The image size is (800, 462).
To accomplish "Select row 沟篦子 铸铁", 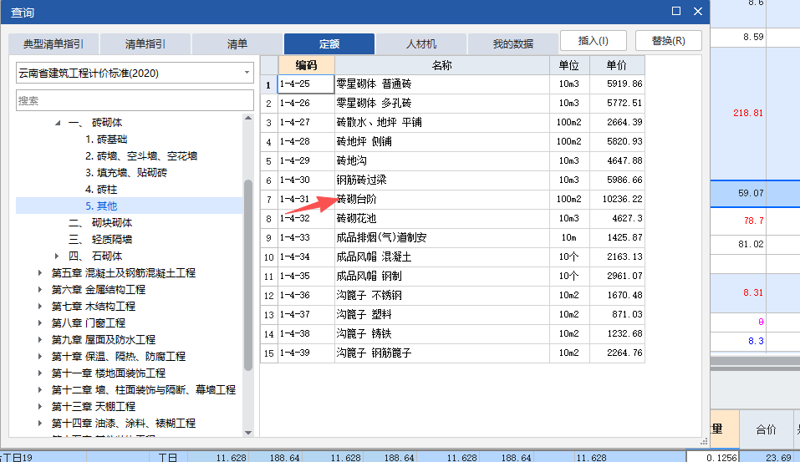I will (452, 333).
